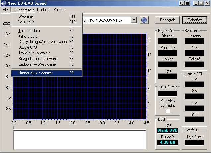Click Utwórz dysk z danymi
Image resolution: width=211 pixels, height=153 pixels.
tap(46, 73)
